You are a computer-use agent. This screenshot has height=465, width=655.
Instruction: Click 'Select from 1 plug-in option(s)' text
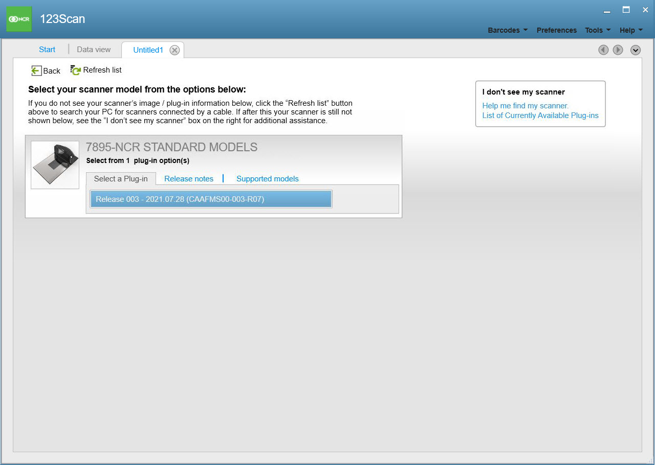click(138, 160)
